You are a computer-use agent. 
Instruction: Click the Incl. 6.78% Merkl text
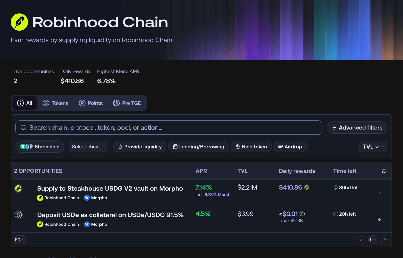tap(212, 195)
